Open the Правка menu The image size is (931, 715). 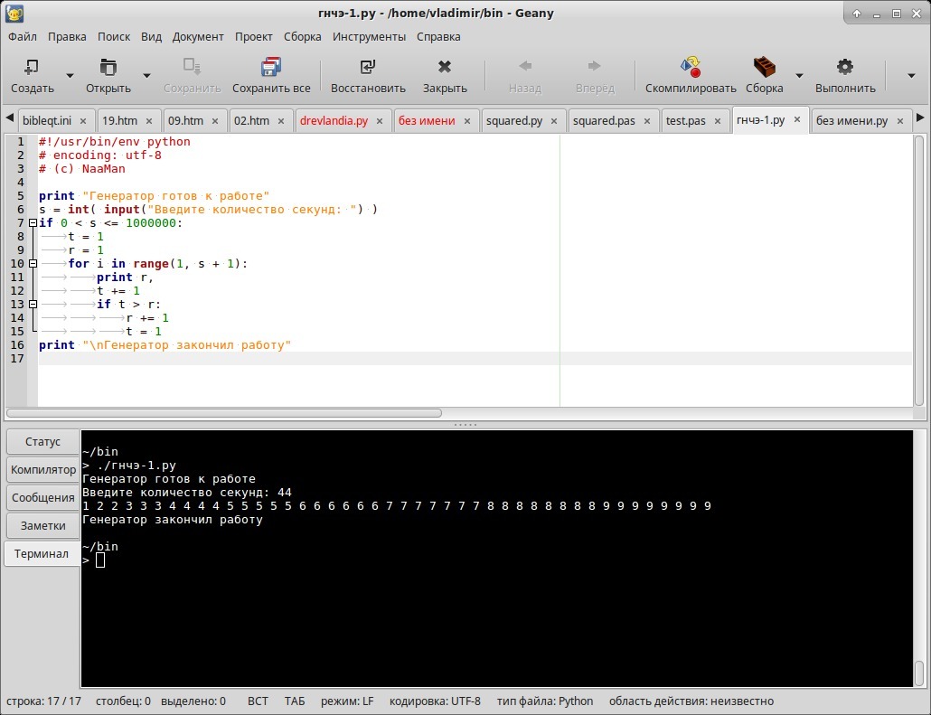pos(67,37)
